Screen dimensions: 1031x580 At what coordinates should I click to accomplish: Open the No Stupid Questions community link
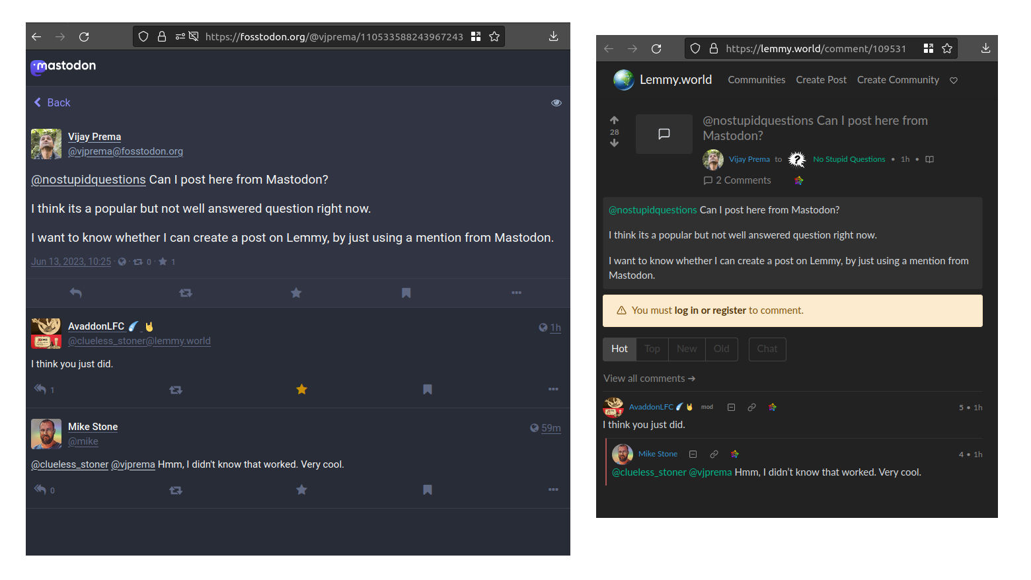coord(849,159)
